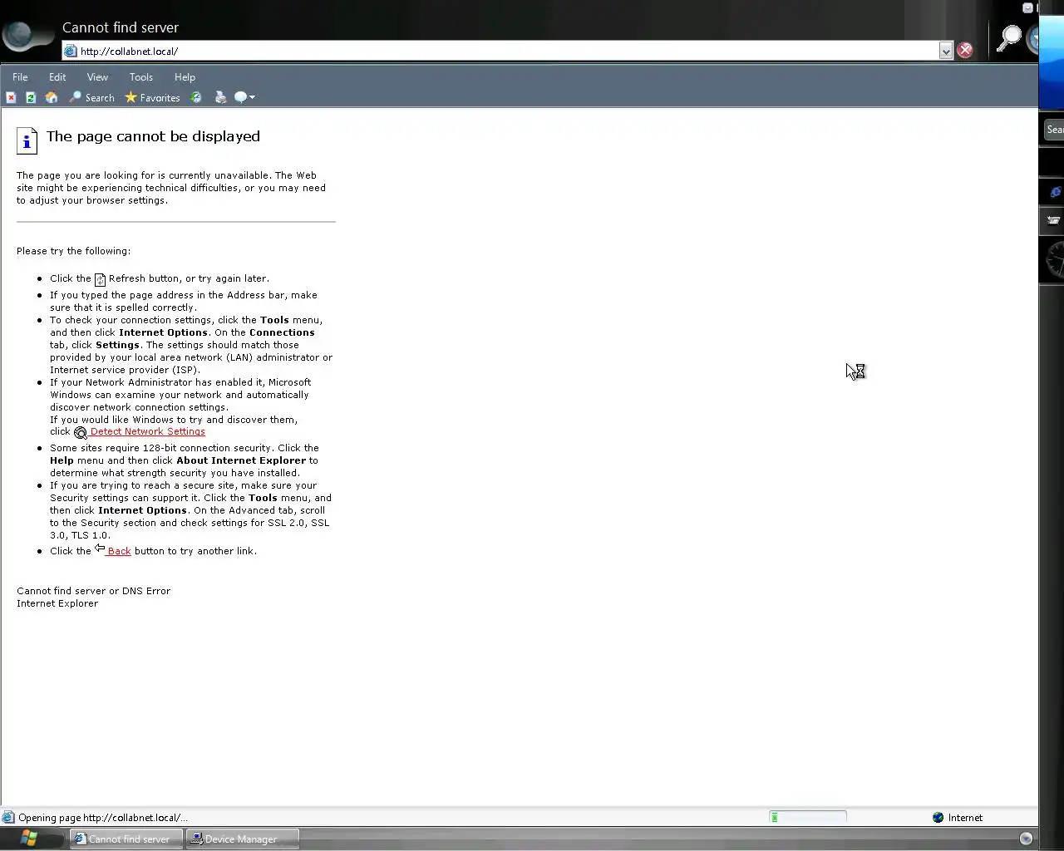Switch to Device Manager taskbar button
The image size is (1064, 851).
point(243,839)
